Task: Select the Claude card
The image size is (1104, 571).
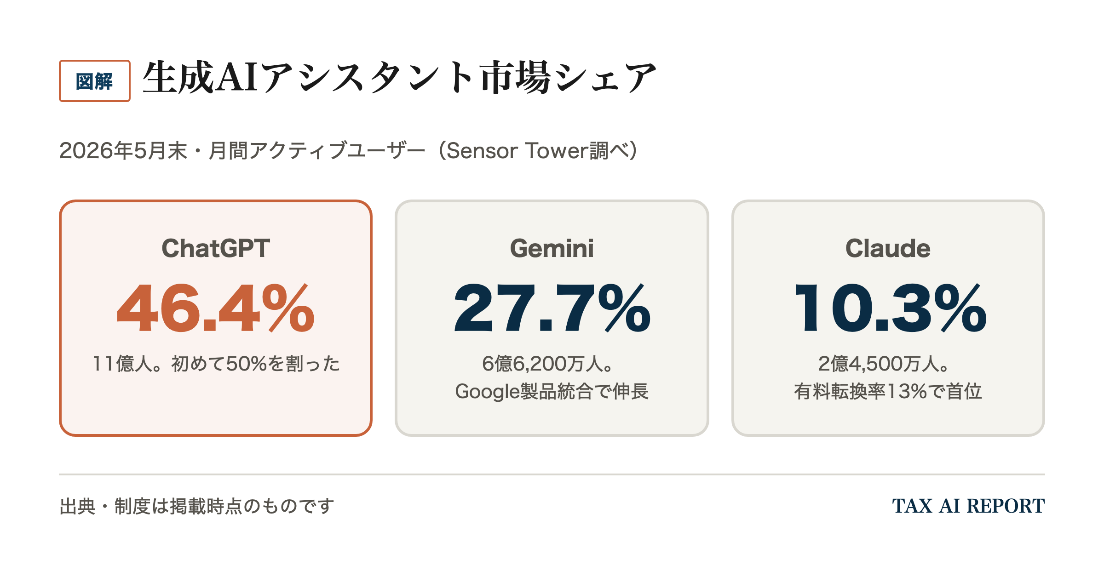Action: tap(888, 318)
